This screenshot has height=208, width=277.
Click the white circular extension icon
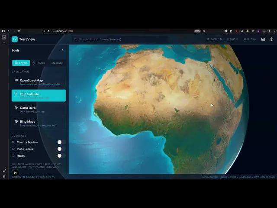(225, 31)
